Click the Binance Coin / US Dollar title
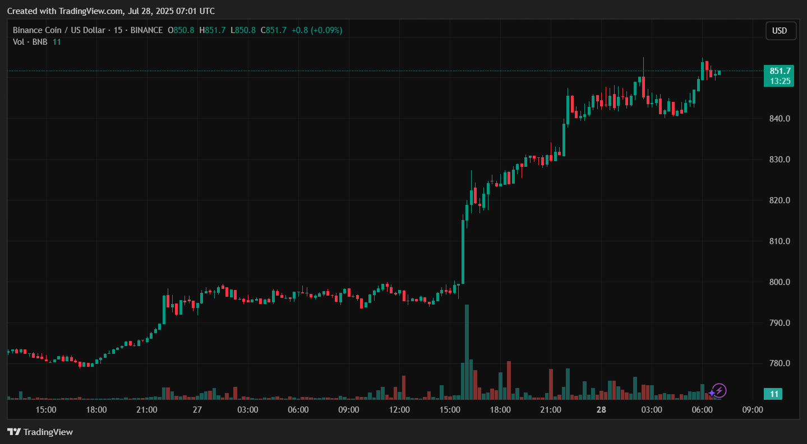Image resolution: width=807 pixels, height=444 pixels. (59, 30)
